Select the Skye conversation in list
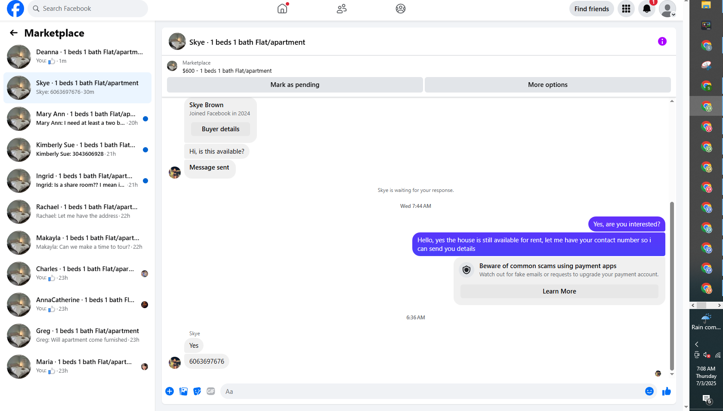Image resolution: width=723 pixels, height=411 pixels. click(77, 88)
